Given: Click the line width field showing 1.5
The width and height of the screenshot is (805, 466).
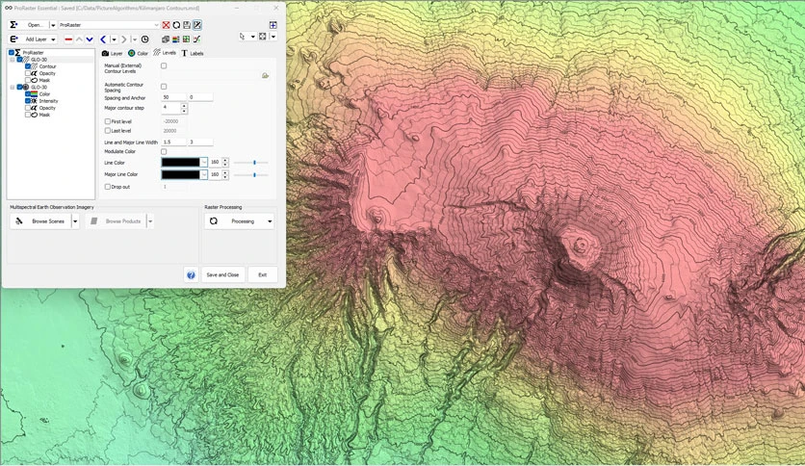Looking at the screenshot, I should [173, 142].
